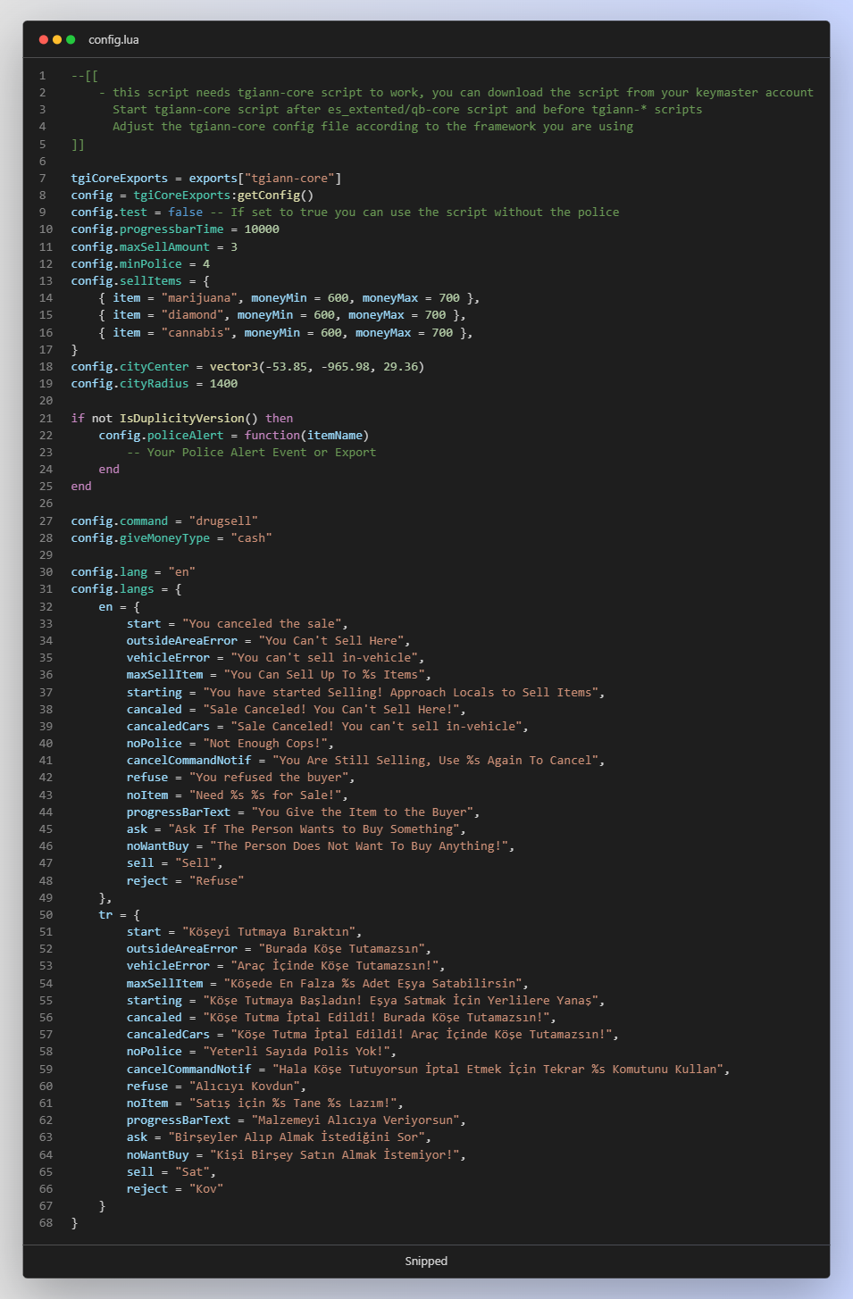Click the 10000 value of progressbarTime
The width and height of the screenshot is (853, 1299).
[x=262, y=229]
